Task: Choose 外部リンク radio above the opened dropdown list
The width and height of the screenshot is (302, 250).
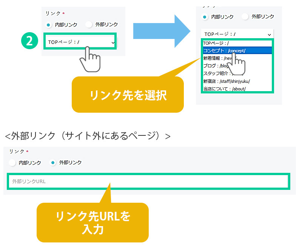Action: coord(245,17)
